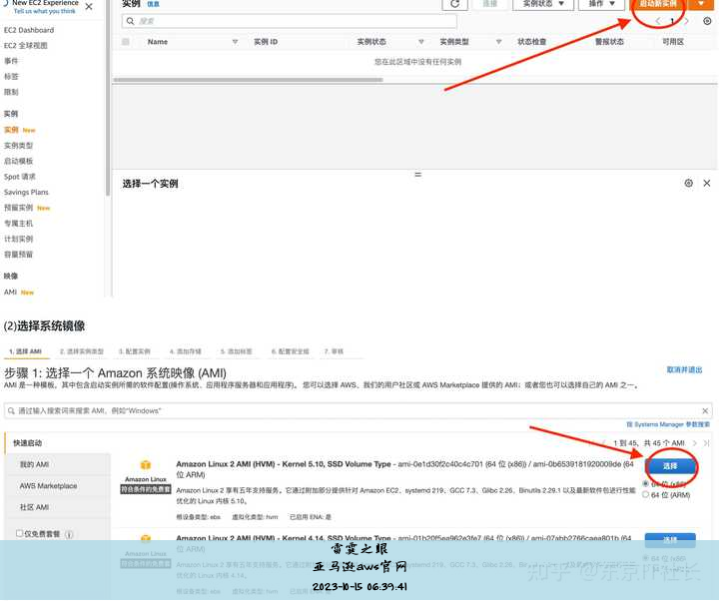Click the instances table horizontal scrollbar

(x=248, y=80)
